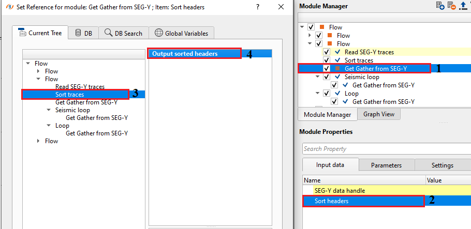The width and height of the screenshot is (471, 229).
Task: Collapse the Seismic loop node in dialog tree
Action: pyautogui.click(x=49, y=110)
